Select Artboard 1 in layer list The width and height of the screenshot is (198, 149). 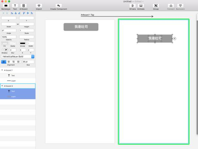(18, 70)
